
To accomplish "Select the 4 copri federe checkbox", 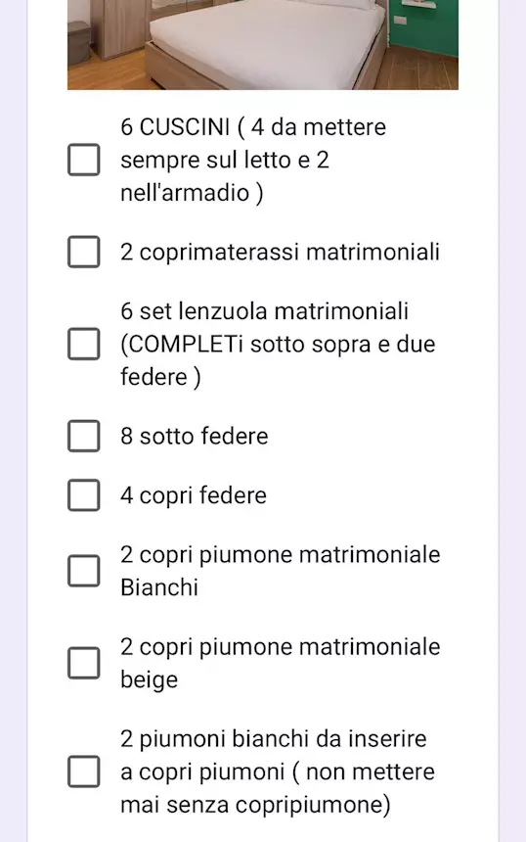I will pyautogui.click(x=84, y=495).
